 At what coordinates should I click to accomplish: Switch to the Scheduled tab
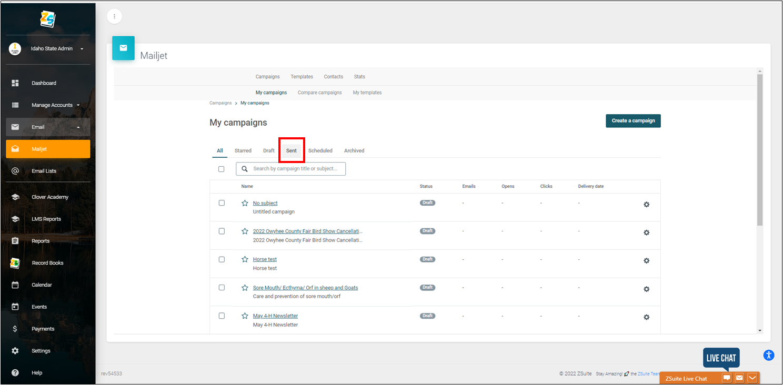(320, 150)
